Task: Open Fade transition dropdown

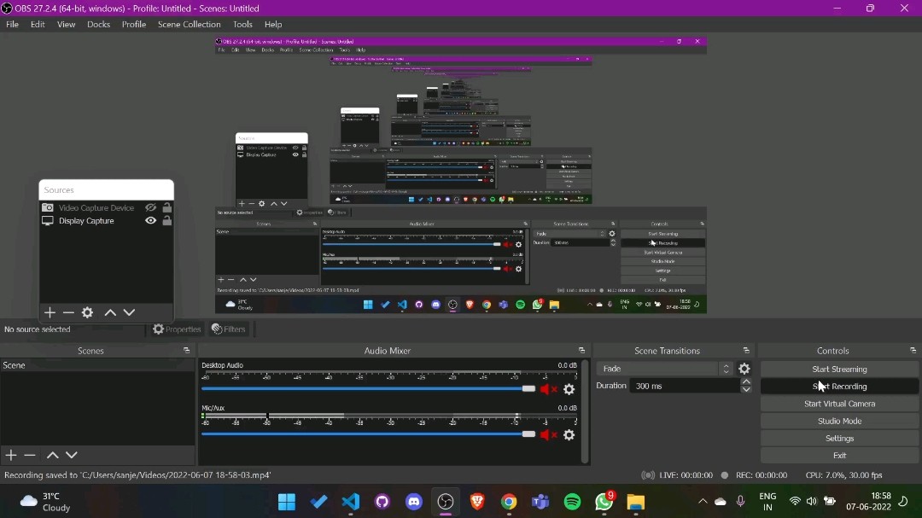Action: [664, 369]
